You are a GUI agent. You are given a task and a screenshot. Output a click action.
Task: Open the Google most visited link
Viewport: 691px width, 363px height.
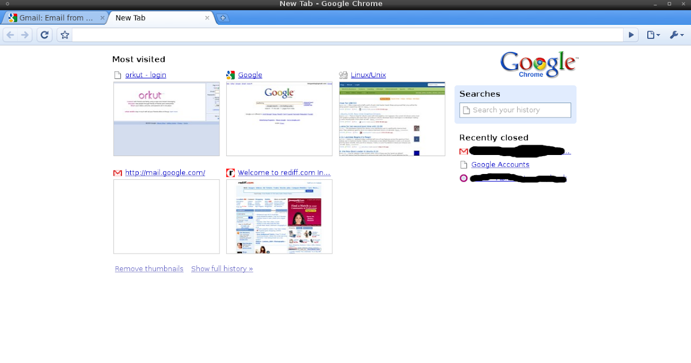pyautogui.click(x=250, y=75)
